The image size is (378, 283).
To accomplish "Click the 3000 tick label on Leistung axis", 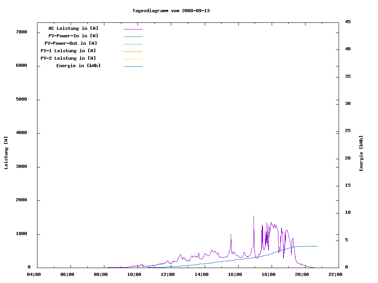I will click(21, 167).
